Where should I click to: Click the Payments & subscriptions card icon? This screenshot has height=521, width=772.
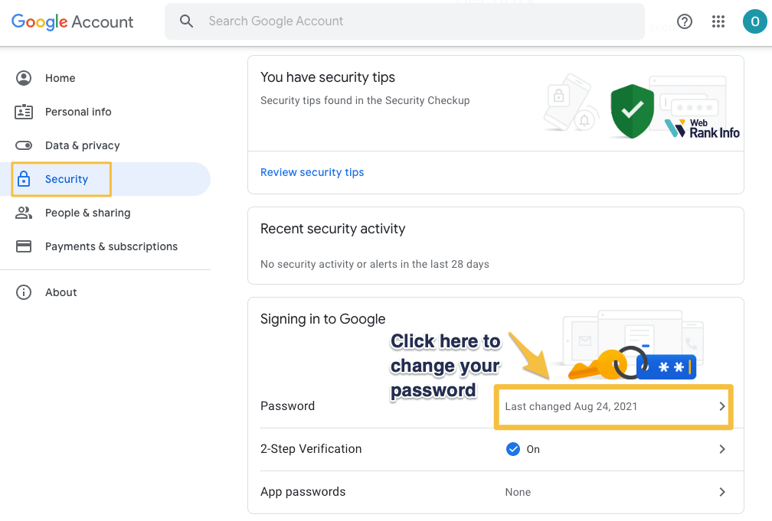point(24,246)
